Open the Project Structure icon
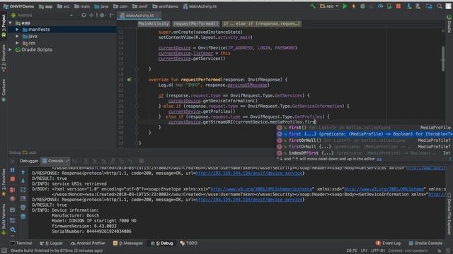Viewport: 453px width, 254px height. click(429, 6)
